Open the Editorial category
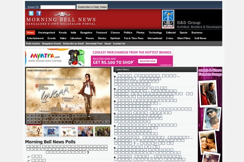Screen dimensions: 244x162 (x=171, y=32)
